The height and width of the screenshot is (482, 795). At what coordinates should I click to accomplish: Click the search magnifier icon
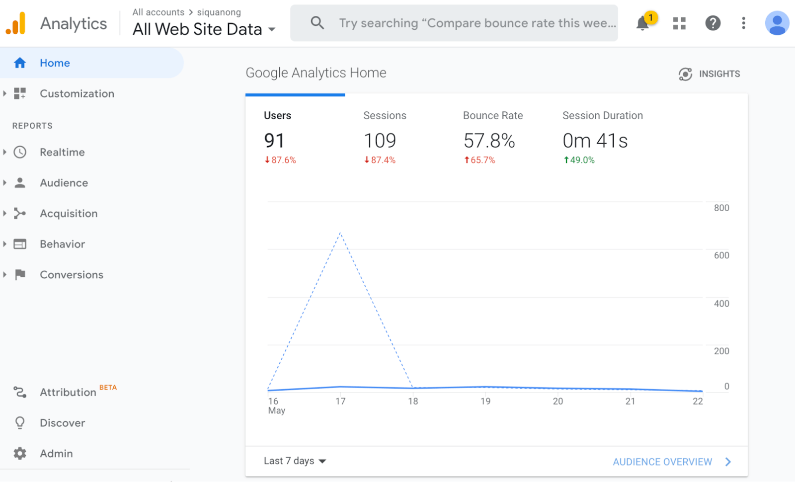click(x=318, y=23)
